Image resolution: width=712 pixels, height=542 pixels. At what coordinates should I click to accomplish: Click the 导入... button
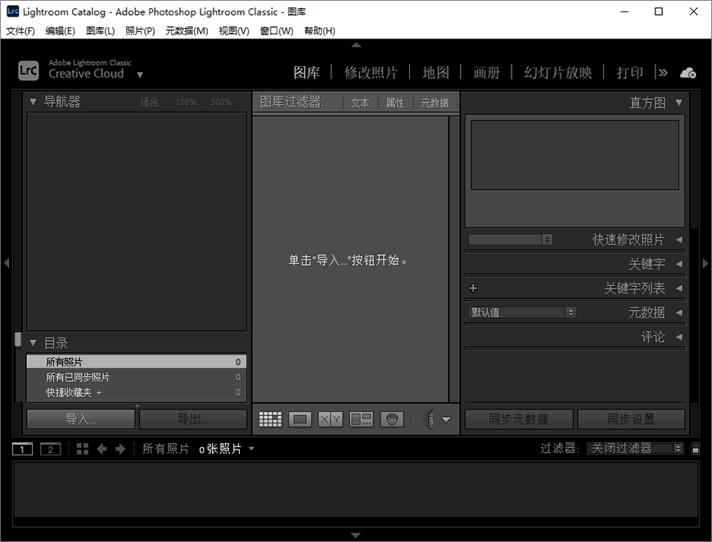[81, 419]
